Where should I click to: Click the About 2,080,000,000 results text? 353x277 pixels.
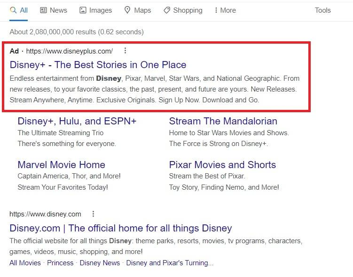(77, 32)
